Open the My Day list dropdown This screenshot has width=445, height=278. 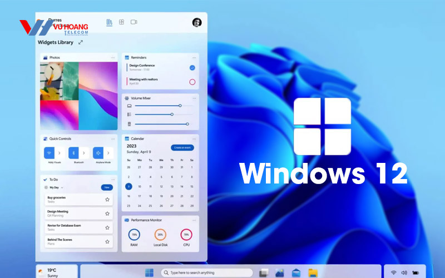click(x=54, y=187)
